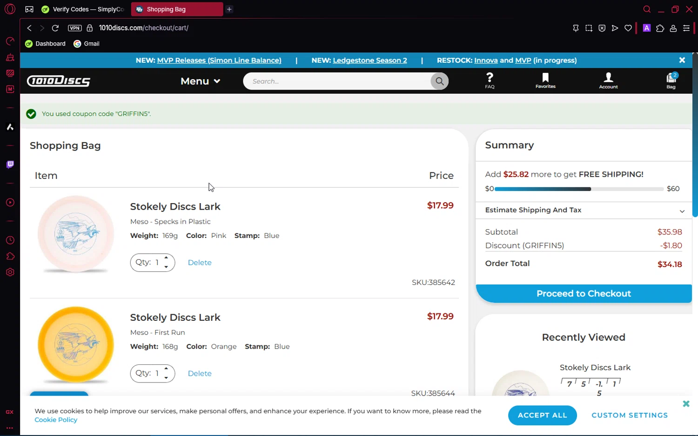
Task: Open MVP Releases Simon Line Balance link
Action: click(219, 60)
